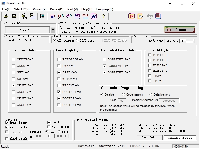The image size is (200, 149).
Task: Click the question mark help icon
Action: (104, 16)
